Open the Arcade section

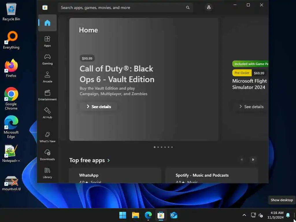(x=47, y=77)
